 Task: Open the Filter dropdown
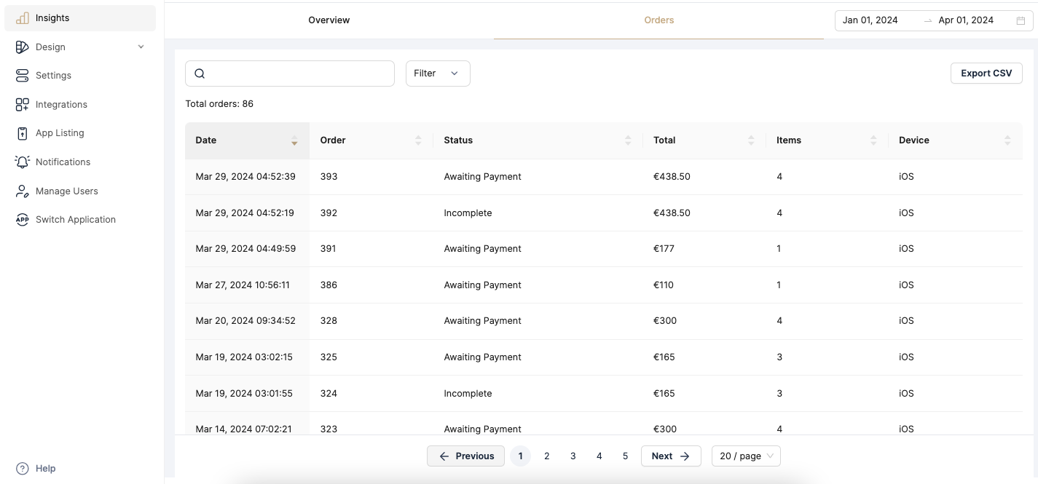point(437,74)
